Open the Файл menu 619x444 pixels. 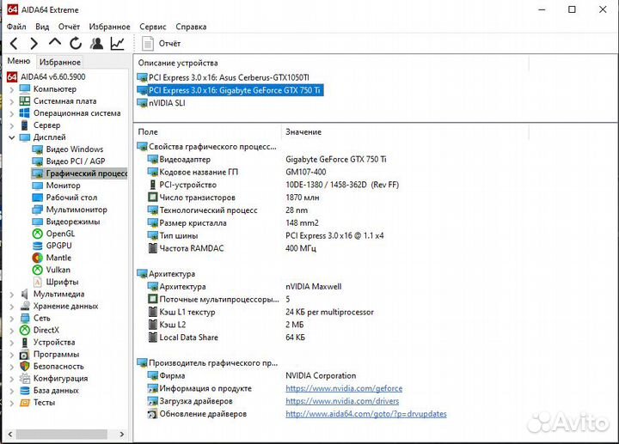[16, 27]
